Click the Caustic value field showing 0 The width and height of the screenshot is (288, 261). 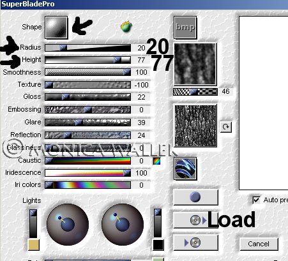pyautogui.click(x=141, y=161)
